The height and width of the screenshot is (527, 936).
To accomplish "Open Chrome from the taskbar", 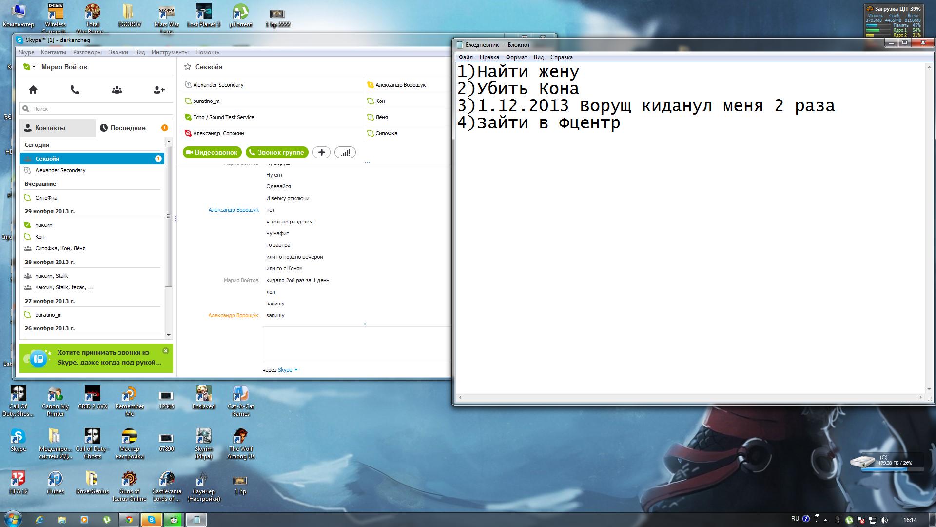I will click(129, 520).
